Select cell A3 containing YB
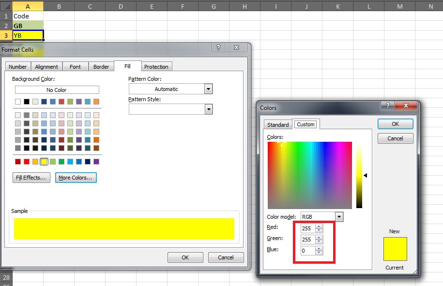443x286 pixels. tap(28, 35)
